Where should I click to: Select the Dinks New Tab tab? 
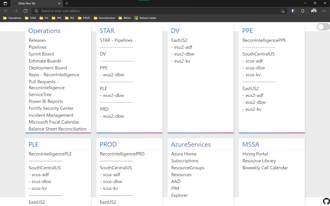click(x=36, y=3)
